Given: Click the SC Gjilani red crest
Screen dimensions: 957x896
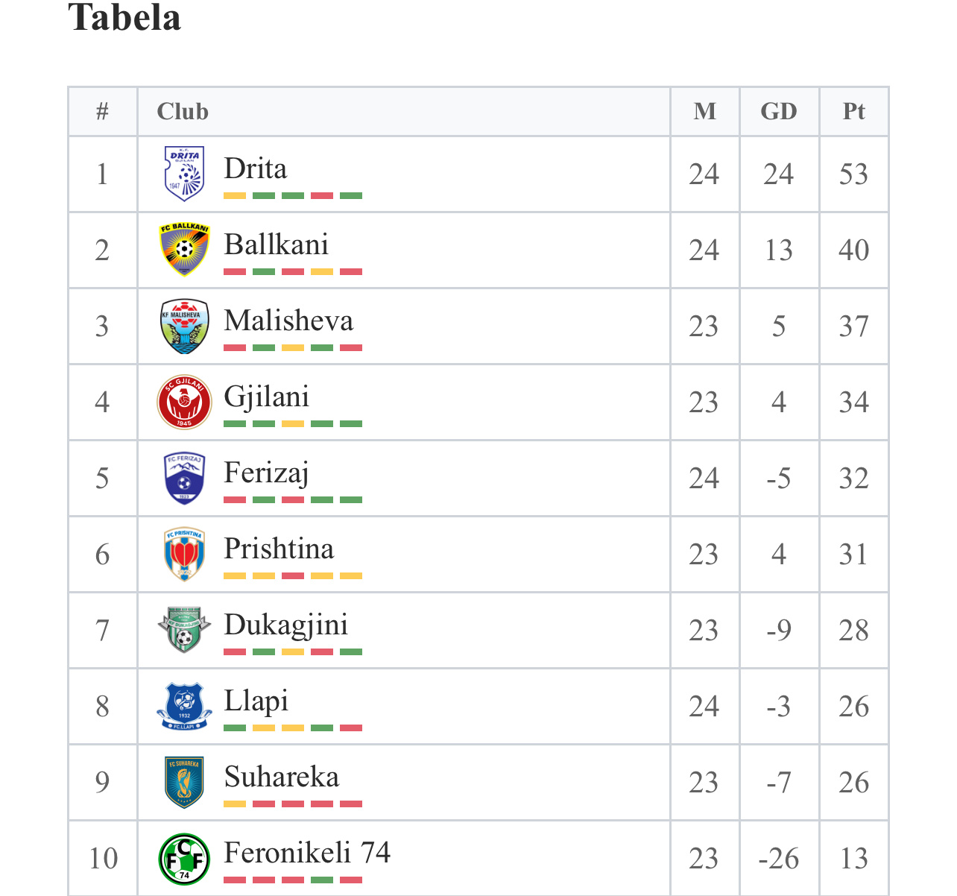Looking at the screenshot, I should [184, 402].
